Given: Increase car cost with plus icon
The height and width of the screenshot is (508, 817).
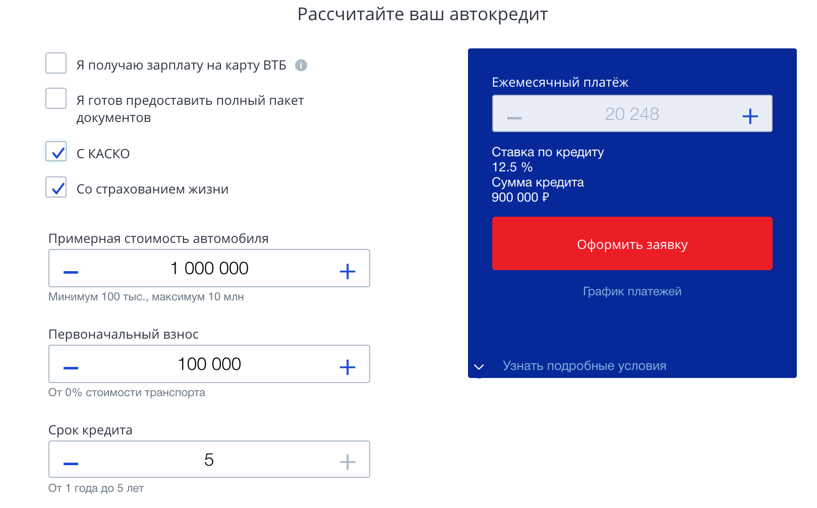Looking at the screenshot, I should pos(347,272).
